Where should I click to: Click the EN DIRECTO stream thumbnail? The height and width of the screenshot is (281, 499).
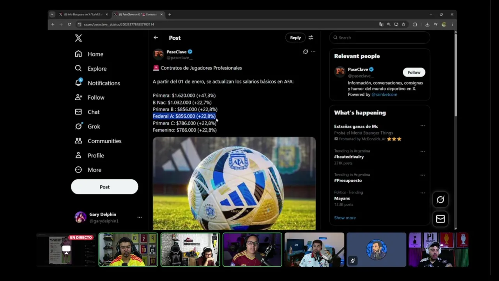(x=67, y=249)
